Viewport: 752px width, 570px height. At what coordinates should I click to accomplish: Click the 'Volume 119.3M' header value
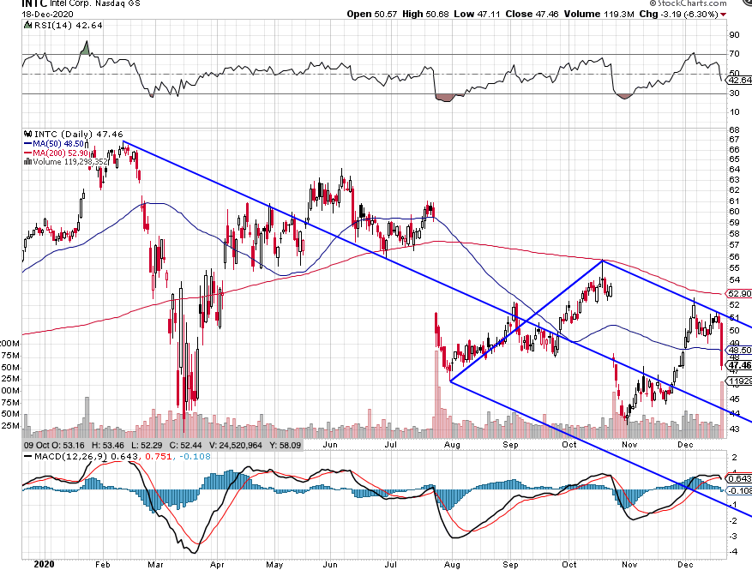pos(599,14)
